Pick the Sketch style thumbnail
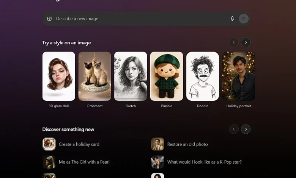 coord(131,76)
